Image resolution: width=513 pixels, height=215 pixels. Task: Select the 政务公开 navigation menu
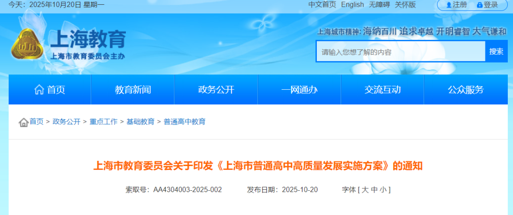pyautogui.click(x=216, y=90)
